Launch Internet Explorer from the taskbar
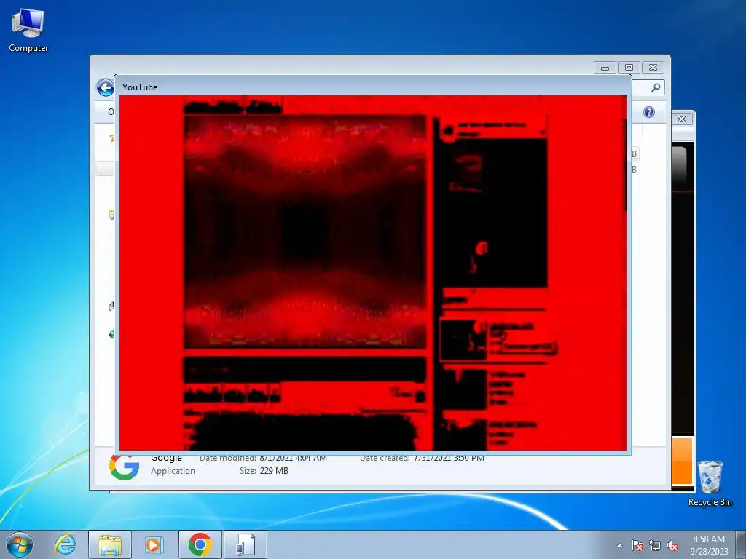Image resolution: width=746 pixels, height=559 pixels. click(65, 544)
